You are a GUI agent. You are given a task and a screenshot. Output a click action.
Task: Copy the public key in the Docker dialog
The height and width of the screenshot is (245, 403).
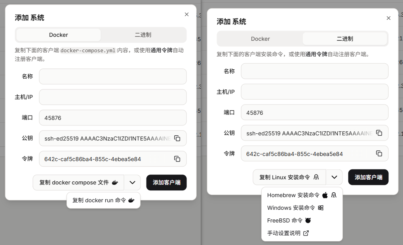(177, 138)
